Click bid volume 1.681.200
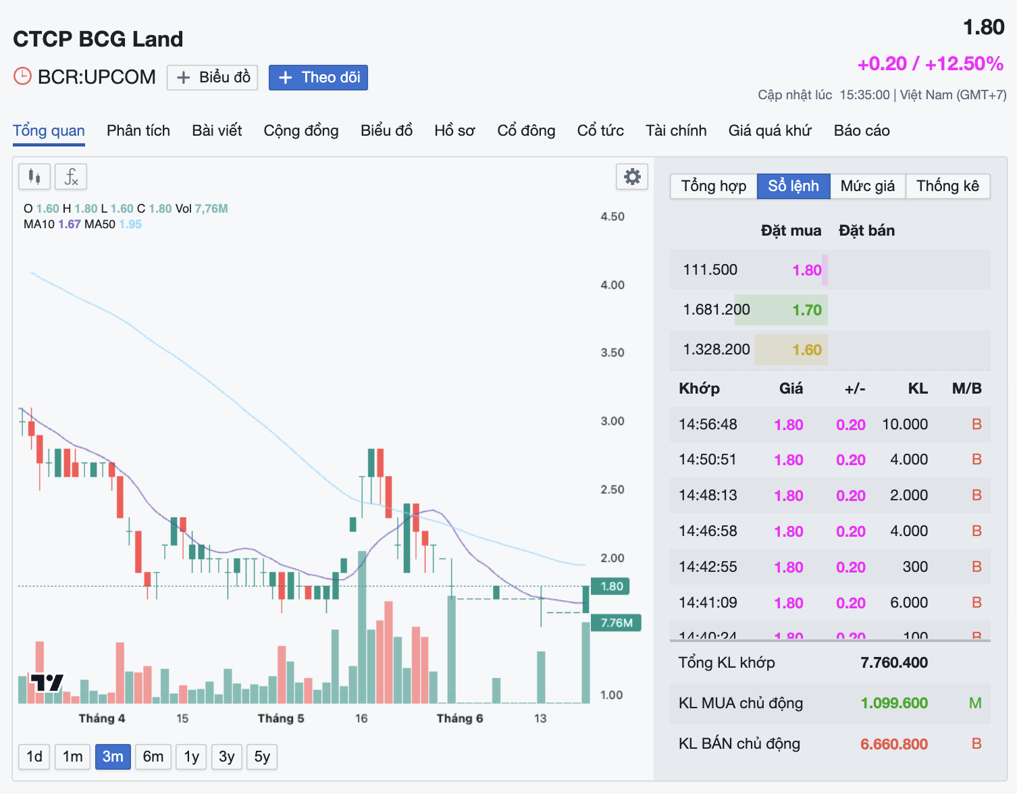 716,310
